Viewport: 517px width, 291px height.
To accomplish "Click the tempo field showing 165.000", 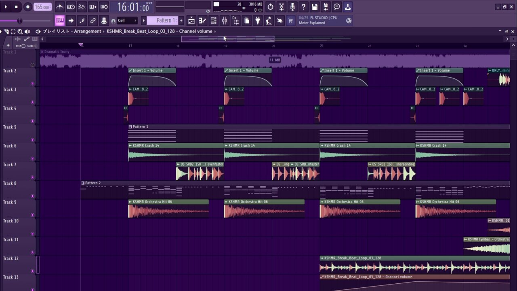I will click(x=42, y=7).
